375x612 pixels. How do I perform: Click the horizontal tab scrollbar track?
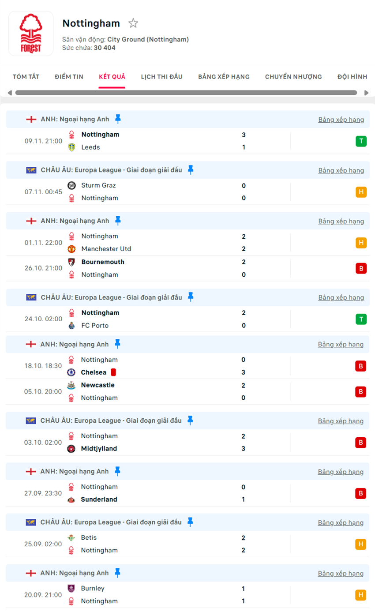pos(186,93)
